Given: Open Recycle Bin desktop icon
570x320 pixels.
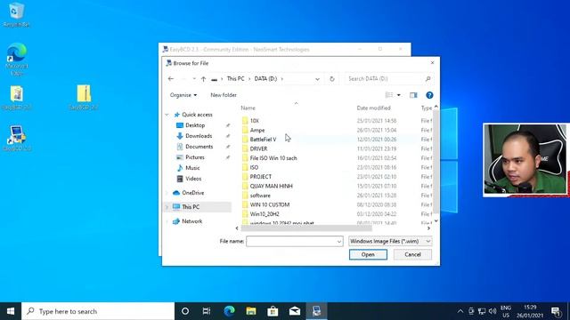Looking at the screenshot, I should [16, 14].
